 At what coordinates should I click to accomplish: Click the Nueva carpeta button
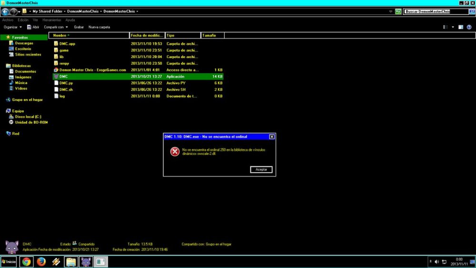pyautogui.click(x=99, y=27)
